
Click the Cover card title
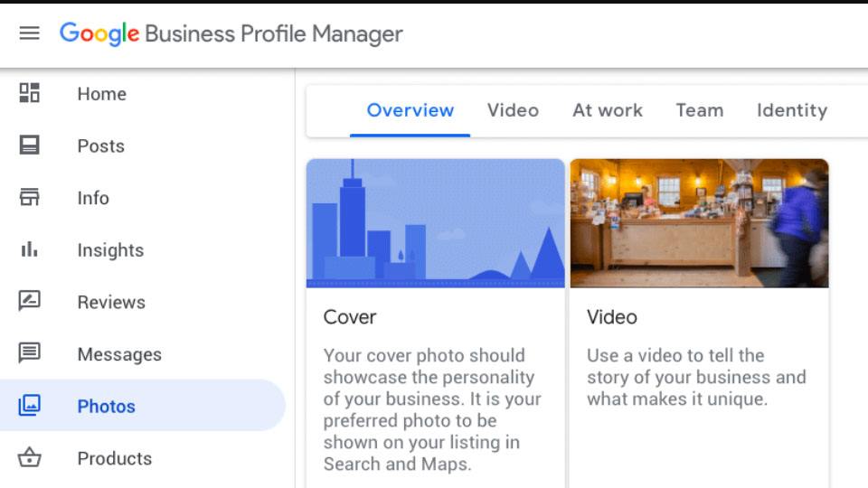(350, 317)
